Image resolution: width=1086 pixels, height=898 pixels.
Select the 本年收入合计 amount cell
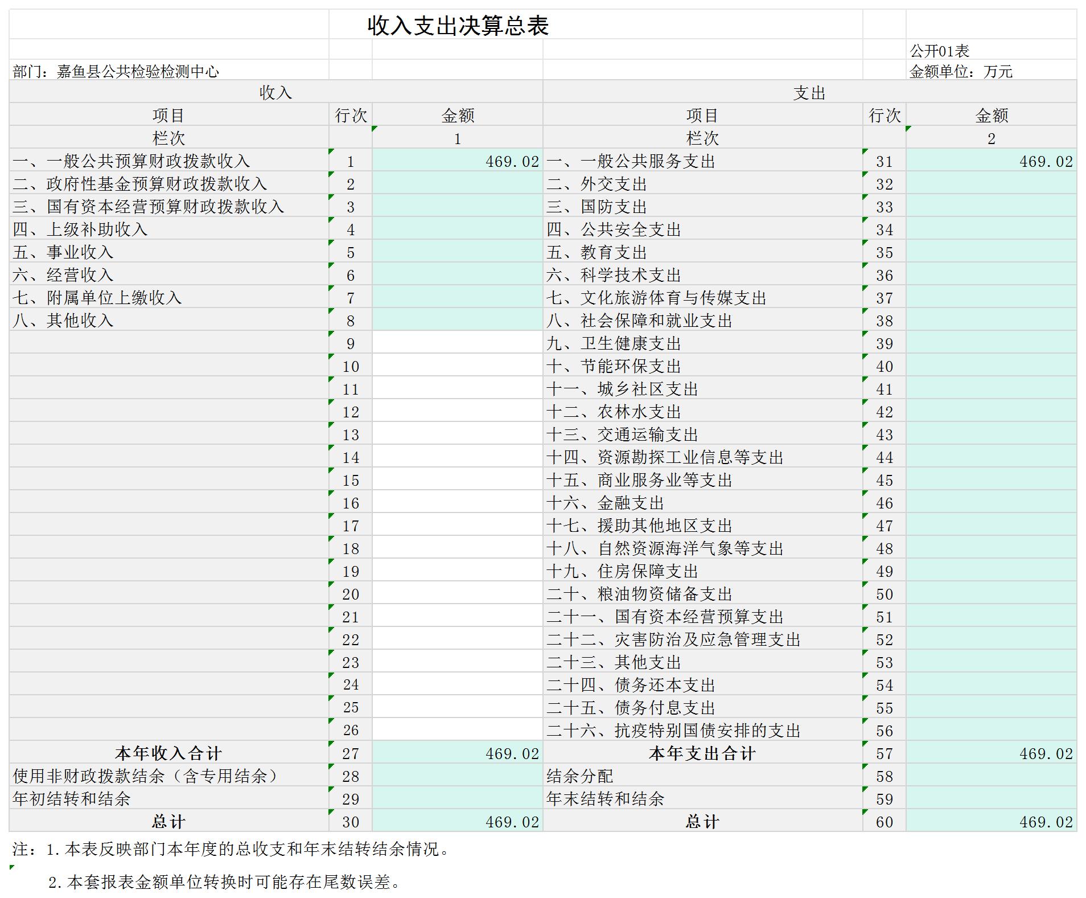click(457, 753)
